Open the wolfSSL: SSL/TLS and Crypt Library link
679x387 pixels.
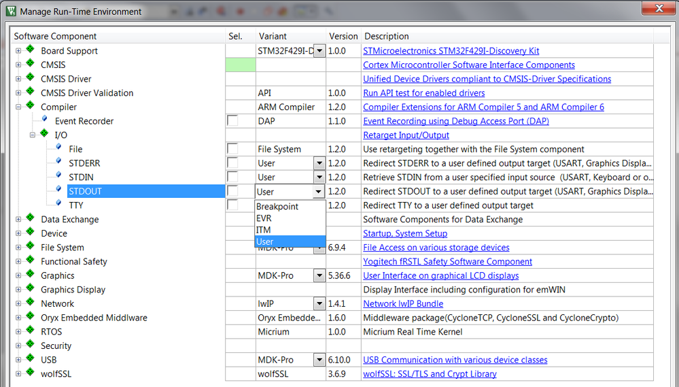tap(430, 374)
